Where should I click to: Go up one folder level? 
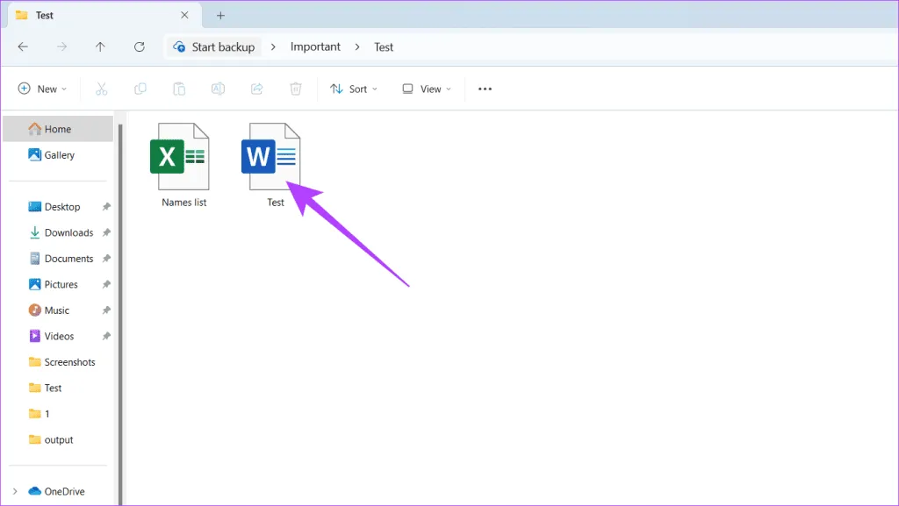pyautogui.click(x=100, y=47)
